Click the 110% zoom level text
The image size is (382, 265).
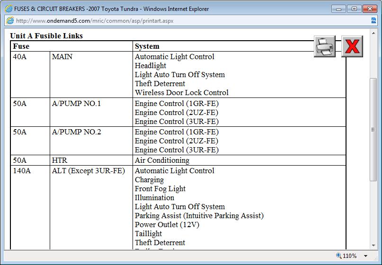coord(350,256)
